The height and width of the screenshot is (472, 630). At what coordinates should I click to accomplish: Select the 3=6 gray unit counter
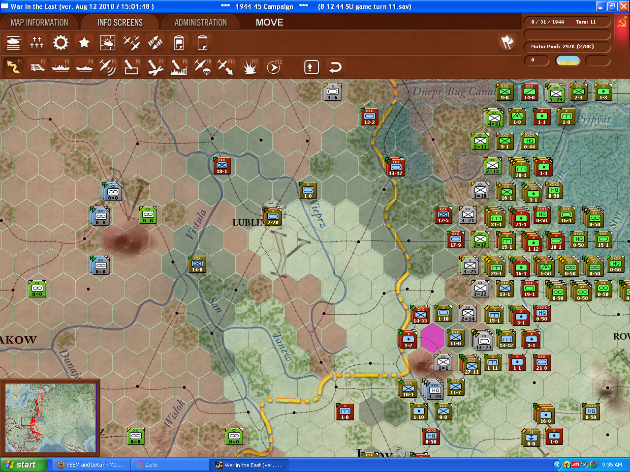click(x=333, y=92)
